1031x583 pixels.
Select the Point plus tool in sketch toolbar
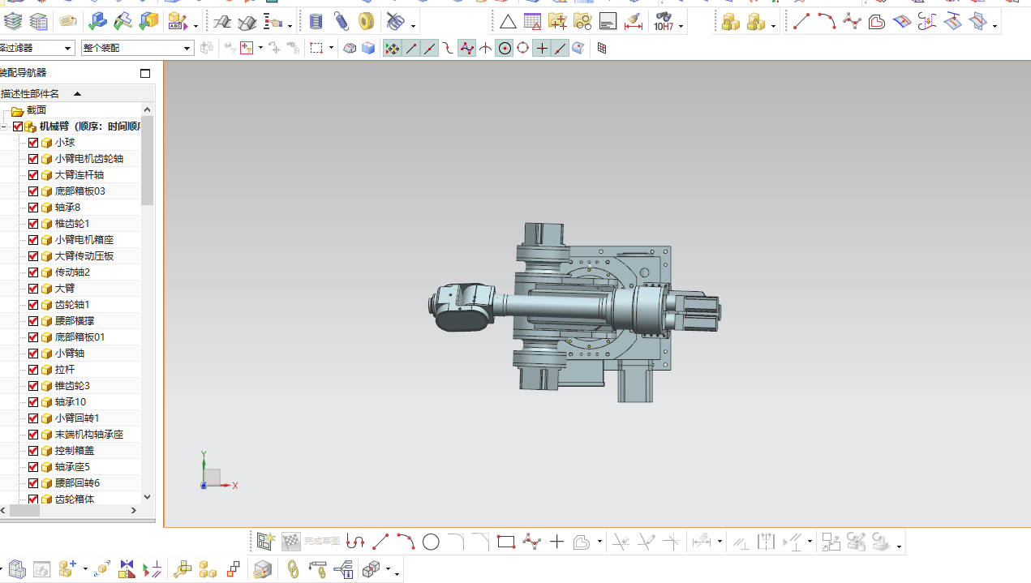click(x=556, y=542)
